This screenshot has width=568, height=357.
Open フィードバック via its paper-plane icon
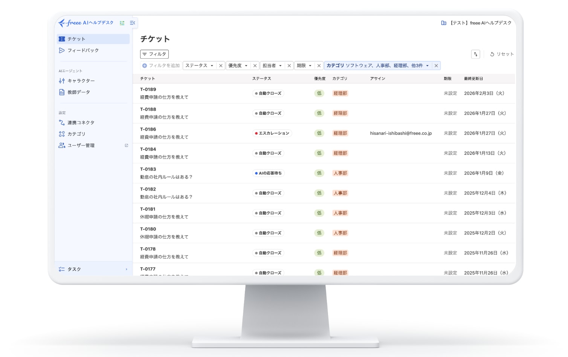(61, 50)
